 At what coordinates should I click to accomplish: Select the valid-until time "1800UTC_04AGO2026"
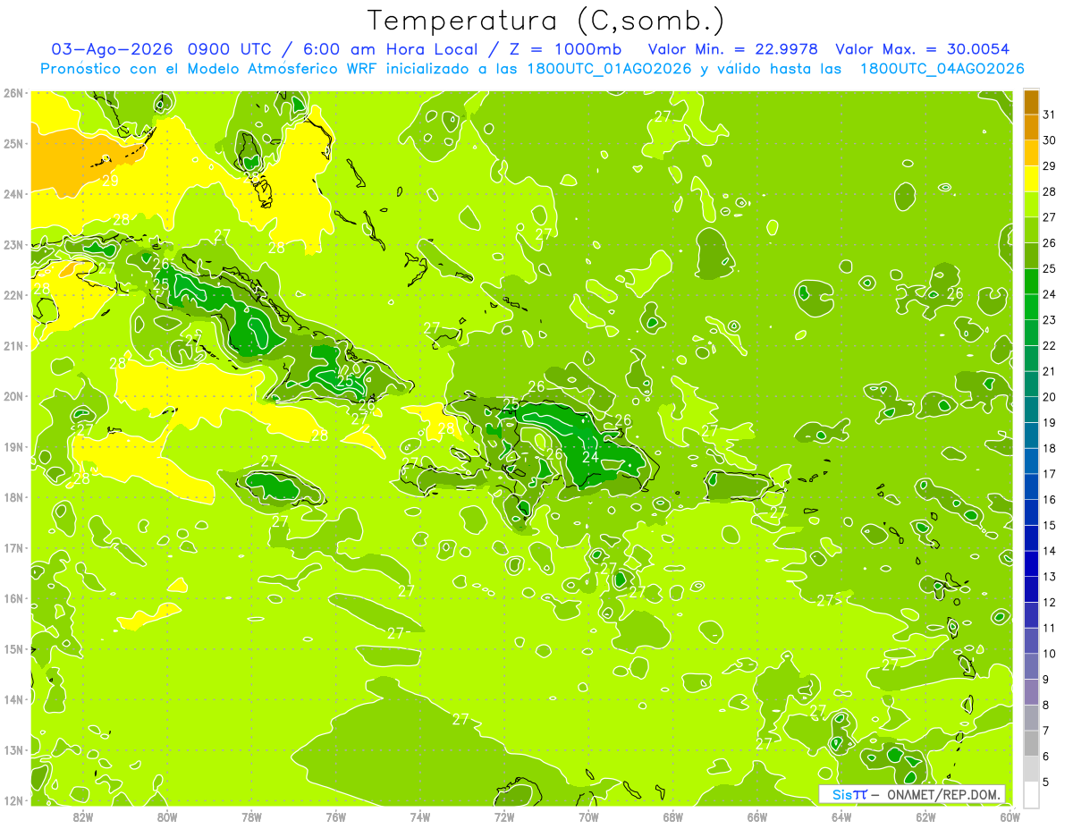pos(941,69)
